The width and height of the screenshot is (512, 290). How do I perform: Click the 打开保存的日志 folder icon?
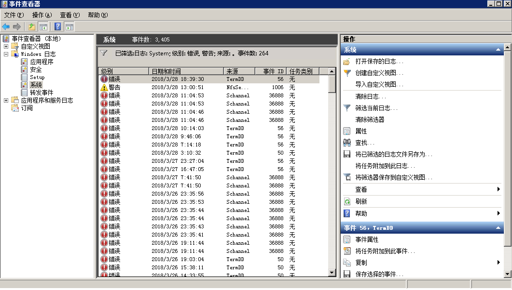[x=346, y=61]
